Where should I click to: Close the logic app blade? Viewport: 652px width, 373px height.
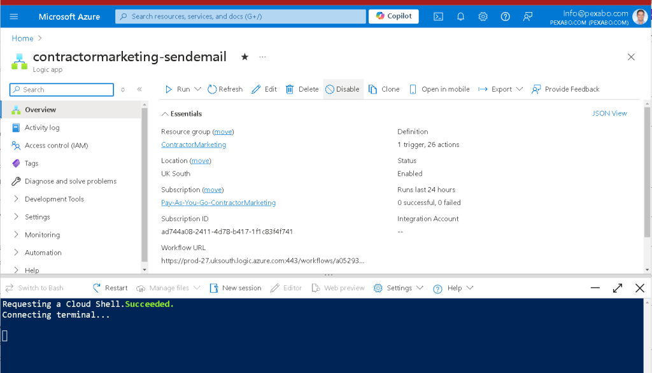(631, 57)
